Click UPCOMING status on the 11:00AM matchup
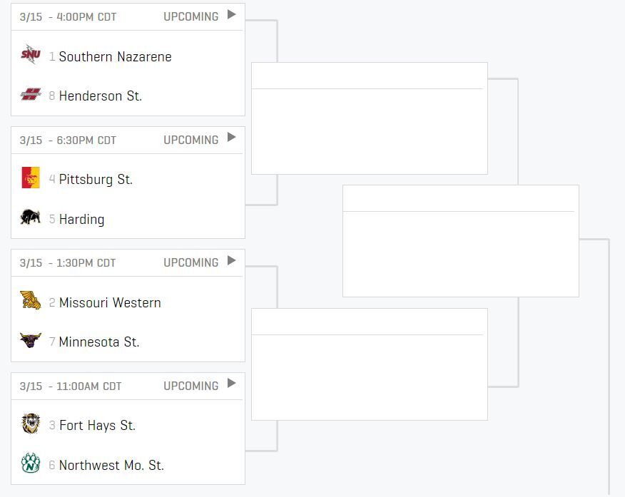625x497 pixels. tap(190, 386)
